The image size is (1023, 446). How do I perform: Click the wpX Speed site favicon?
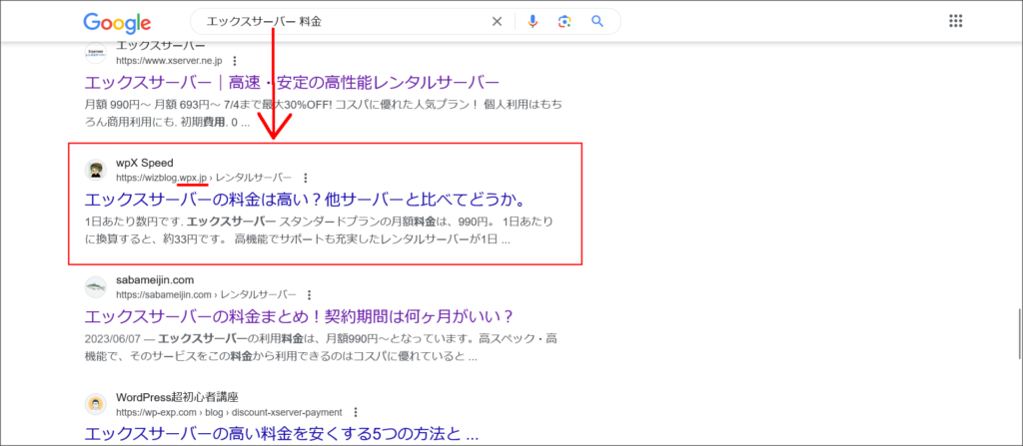click(95, 170)
